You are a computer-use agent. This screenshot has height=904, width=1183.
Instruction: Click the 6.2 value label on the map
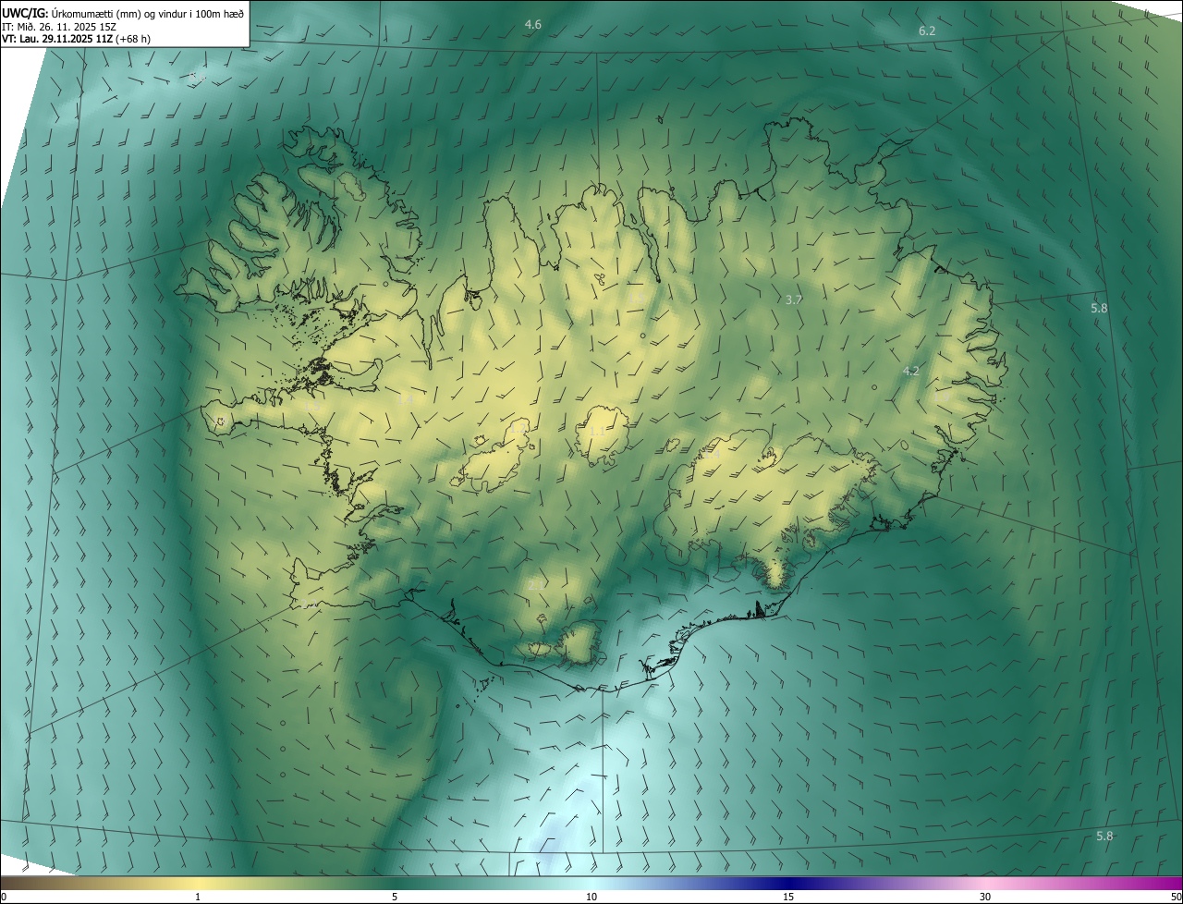pyautogui.click(x=927, y=31)
